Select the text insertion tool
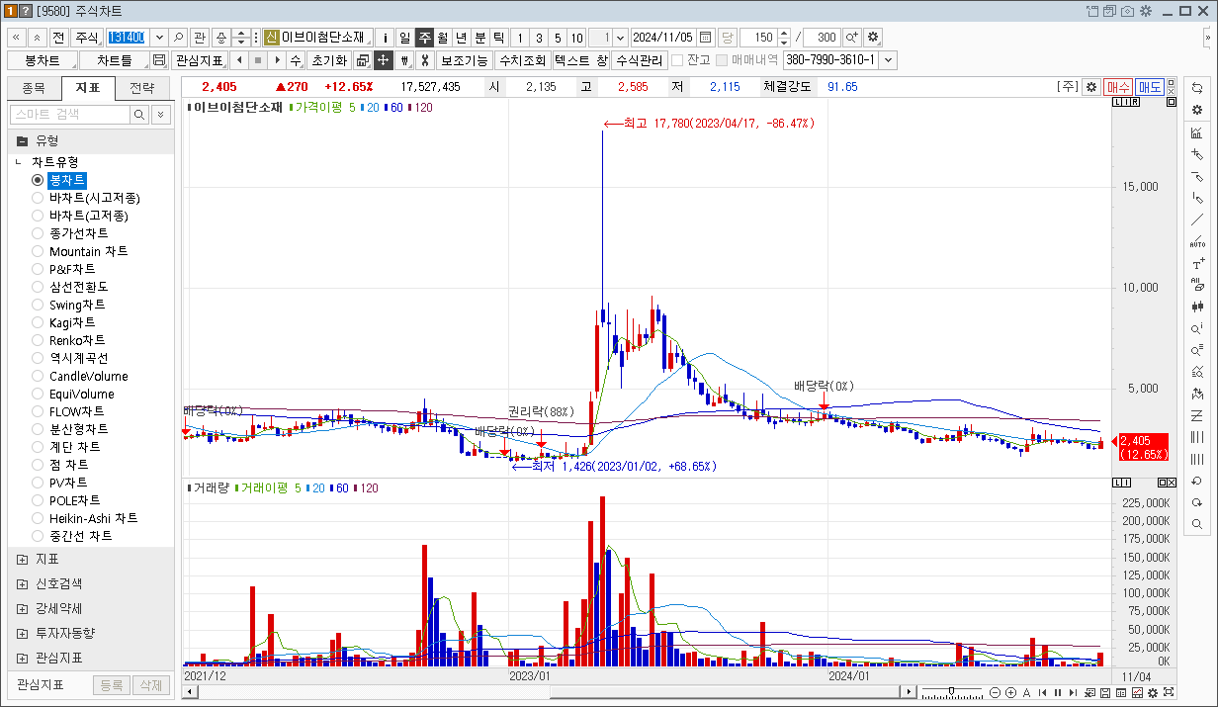Viewport: 1218px width, 707px height. (x=1197, y=263)
